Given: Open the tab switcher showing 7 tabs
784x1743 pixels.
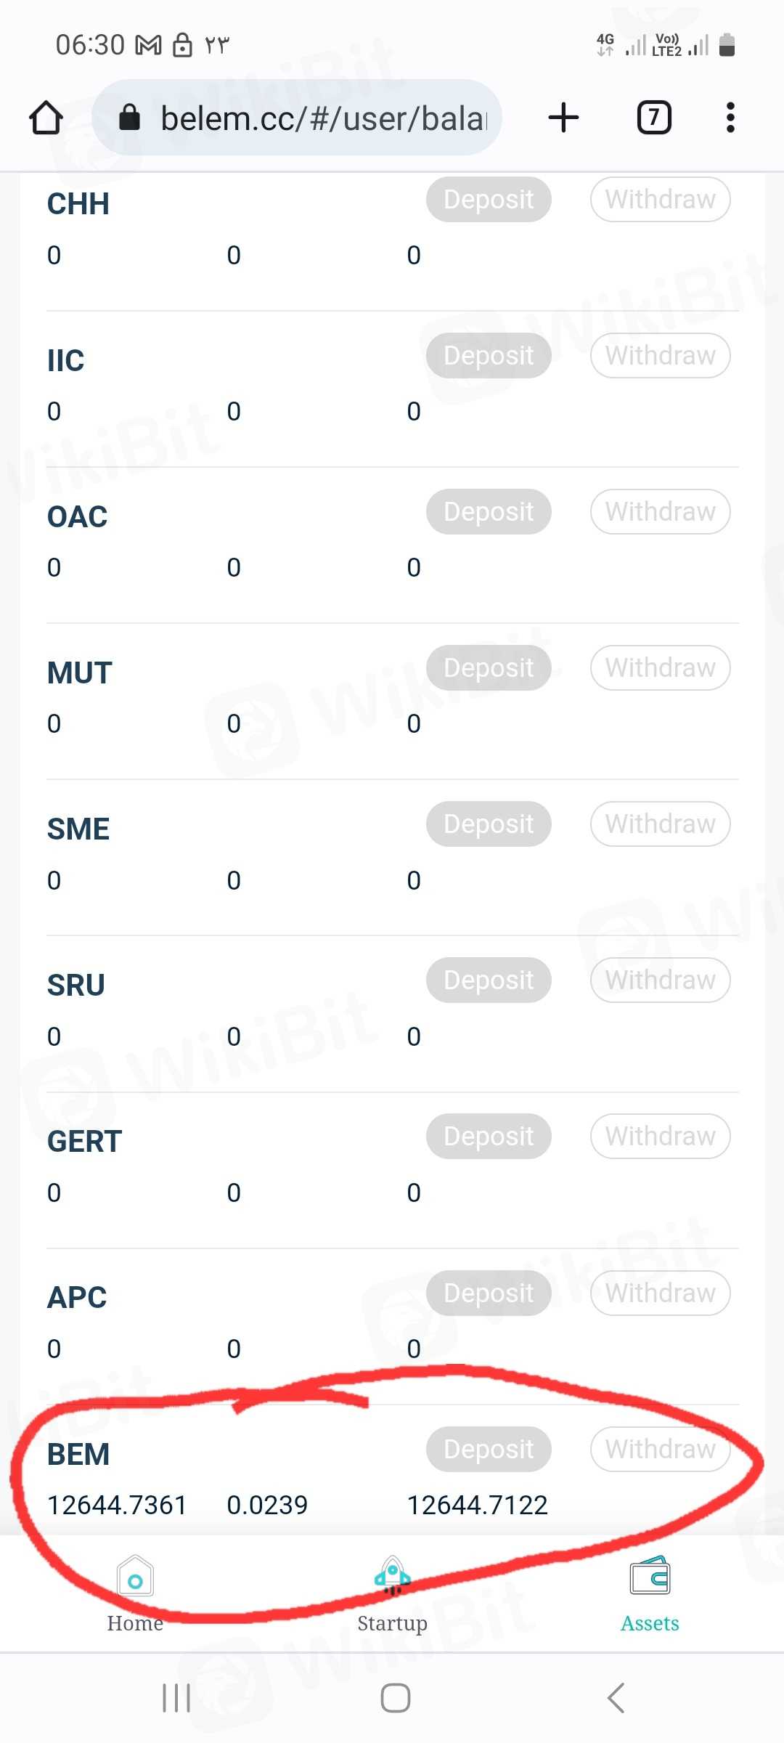Looking at the screenshot, I should coord(653,118).
